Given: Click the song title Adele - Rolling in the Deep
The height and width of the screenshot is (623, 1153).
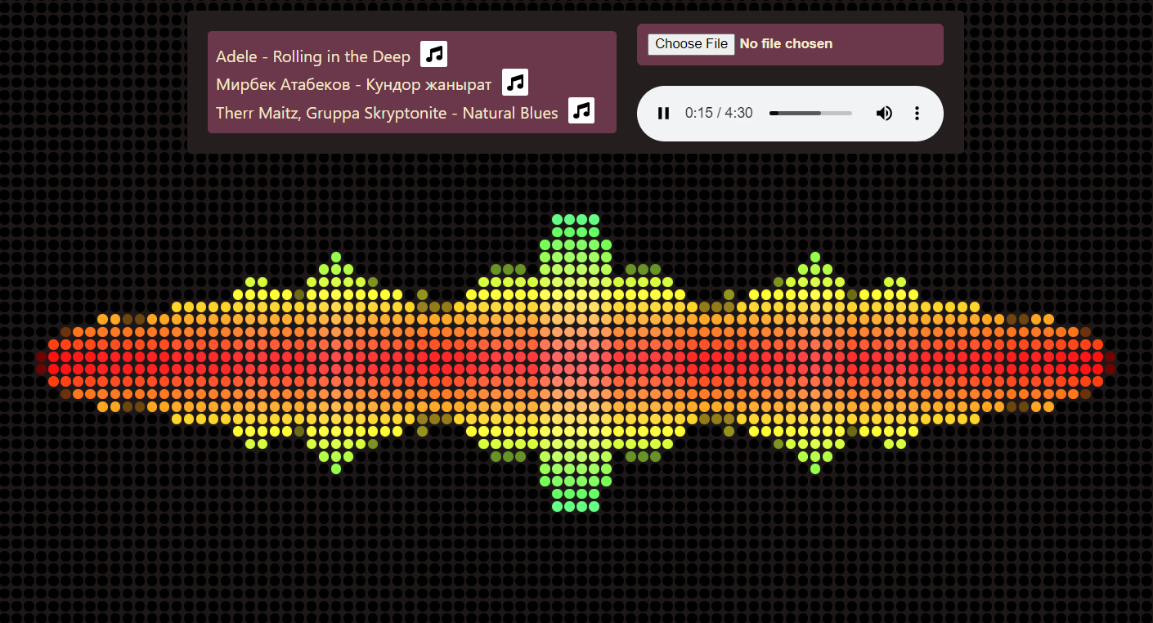Looking at the screenshot, I should [312, 56].
